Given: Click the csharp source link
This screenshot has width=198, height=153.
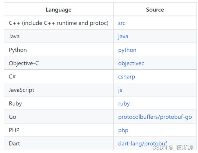Looking at the screenshot, I should 126,77.
